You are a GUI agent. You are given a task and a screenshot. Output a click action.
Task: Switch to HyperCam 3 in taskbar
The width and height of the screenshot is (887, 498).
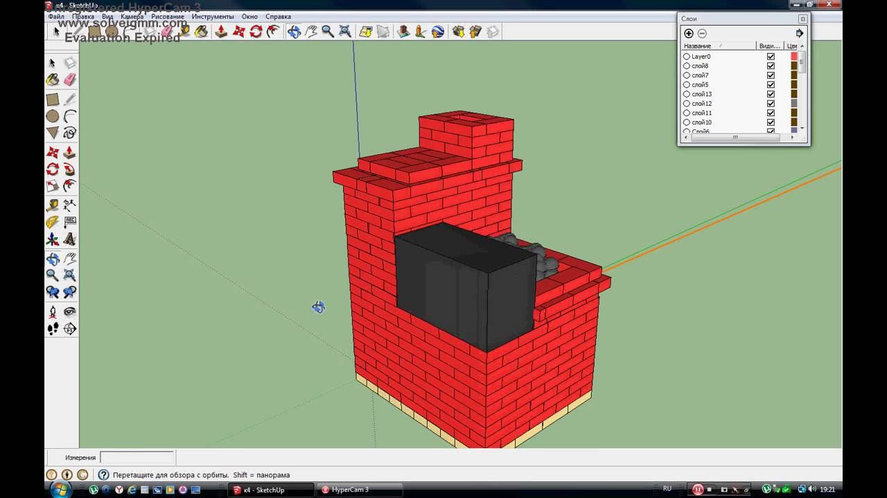click(350, 490)
